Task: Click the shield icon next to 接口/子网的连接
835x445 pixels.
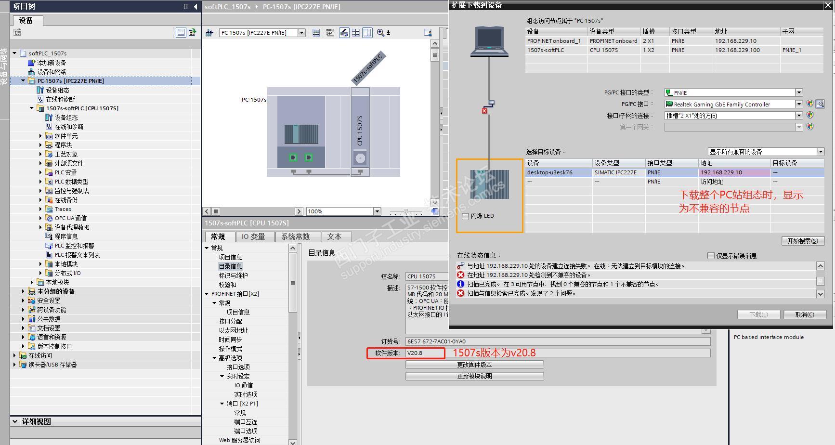Action: pos(810,116)
